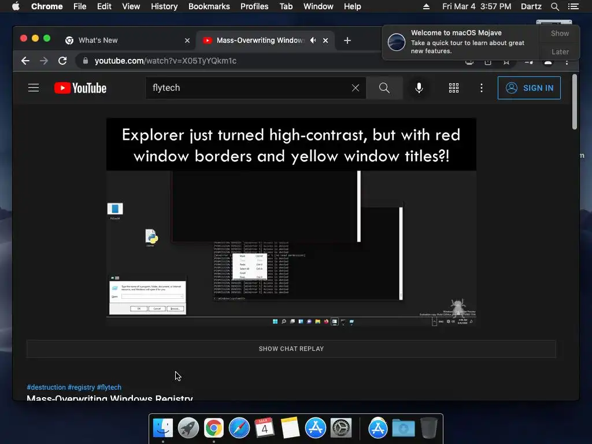Screen dimensions: 592x444
Task: Click the menu bar date and time
Action: [x=477, y=6]
